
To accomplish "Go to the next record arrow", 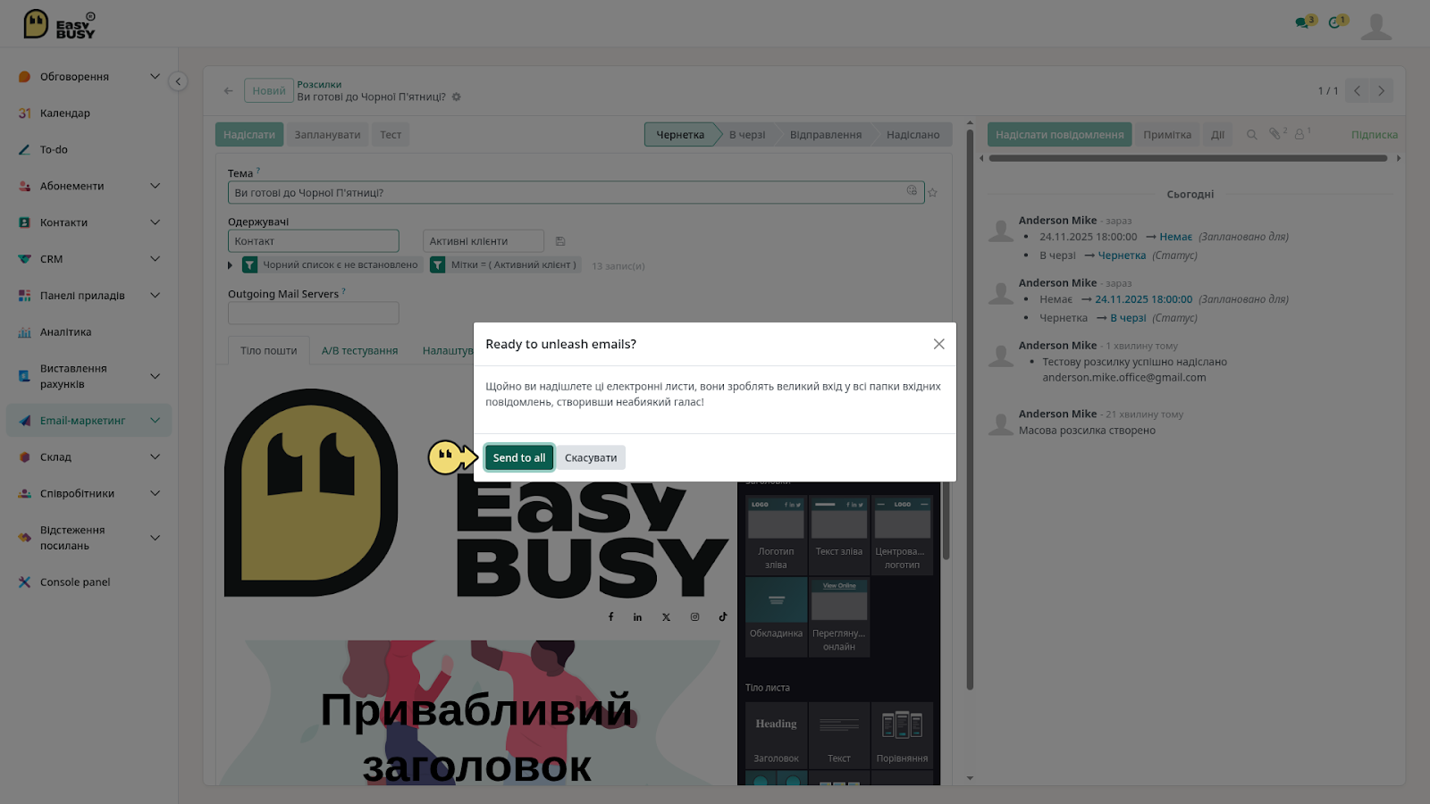I will [1382, 91].
